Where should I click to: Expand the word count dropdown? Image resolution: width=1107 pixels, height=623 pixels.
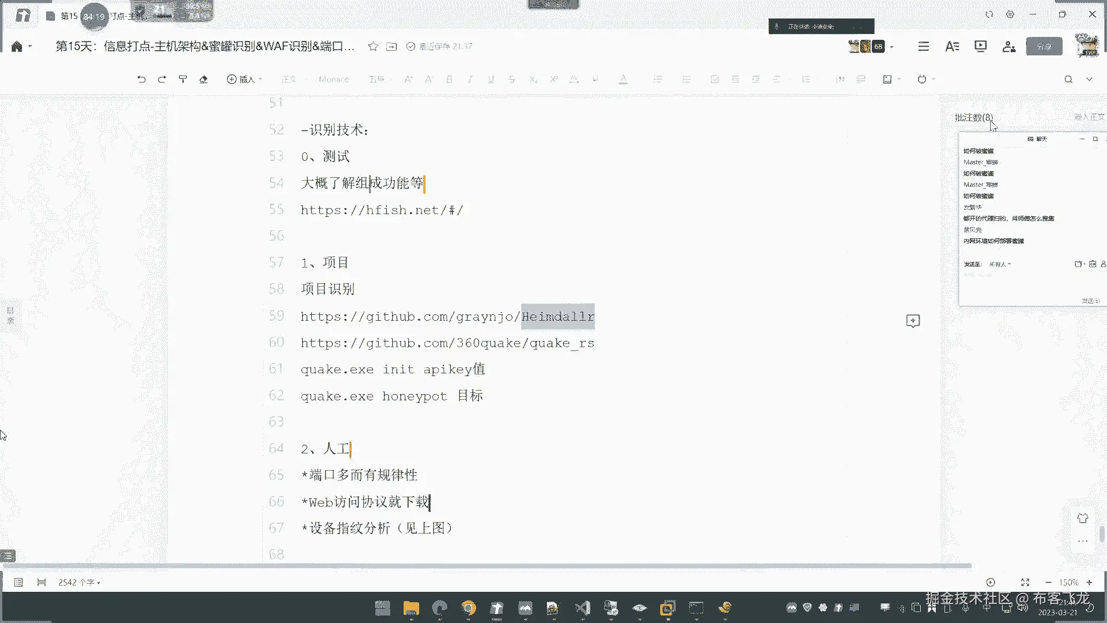[80, 583]
